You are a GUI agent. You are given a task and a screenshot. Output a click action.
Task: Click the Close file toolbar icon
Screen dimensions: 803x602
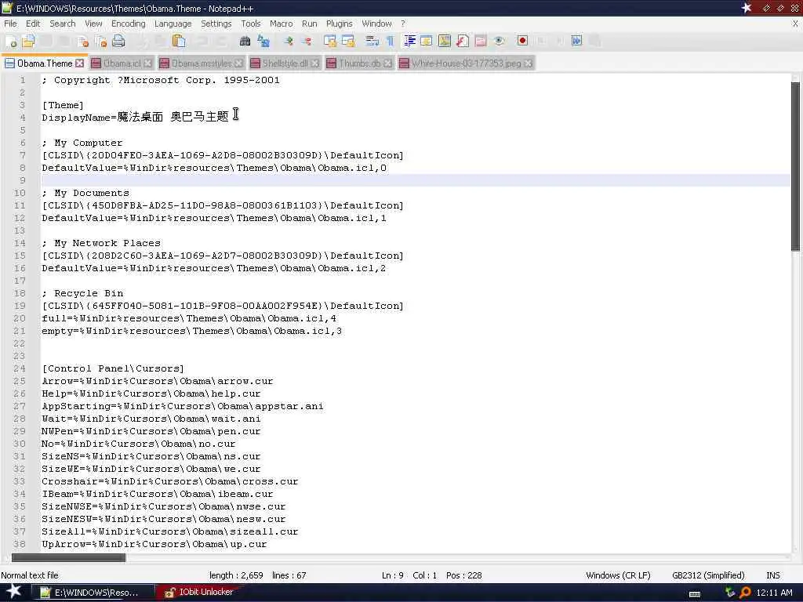[83, 41]
